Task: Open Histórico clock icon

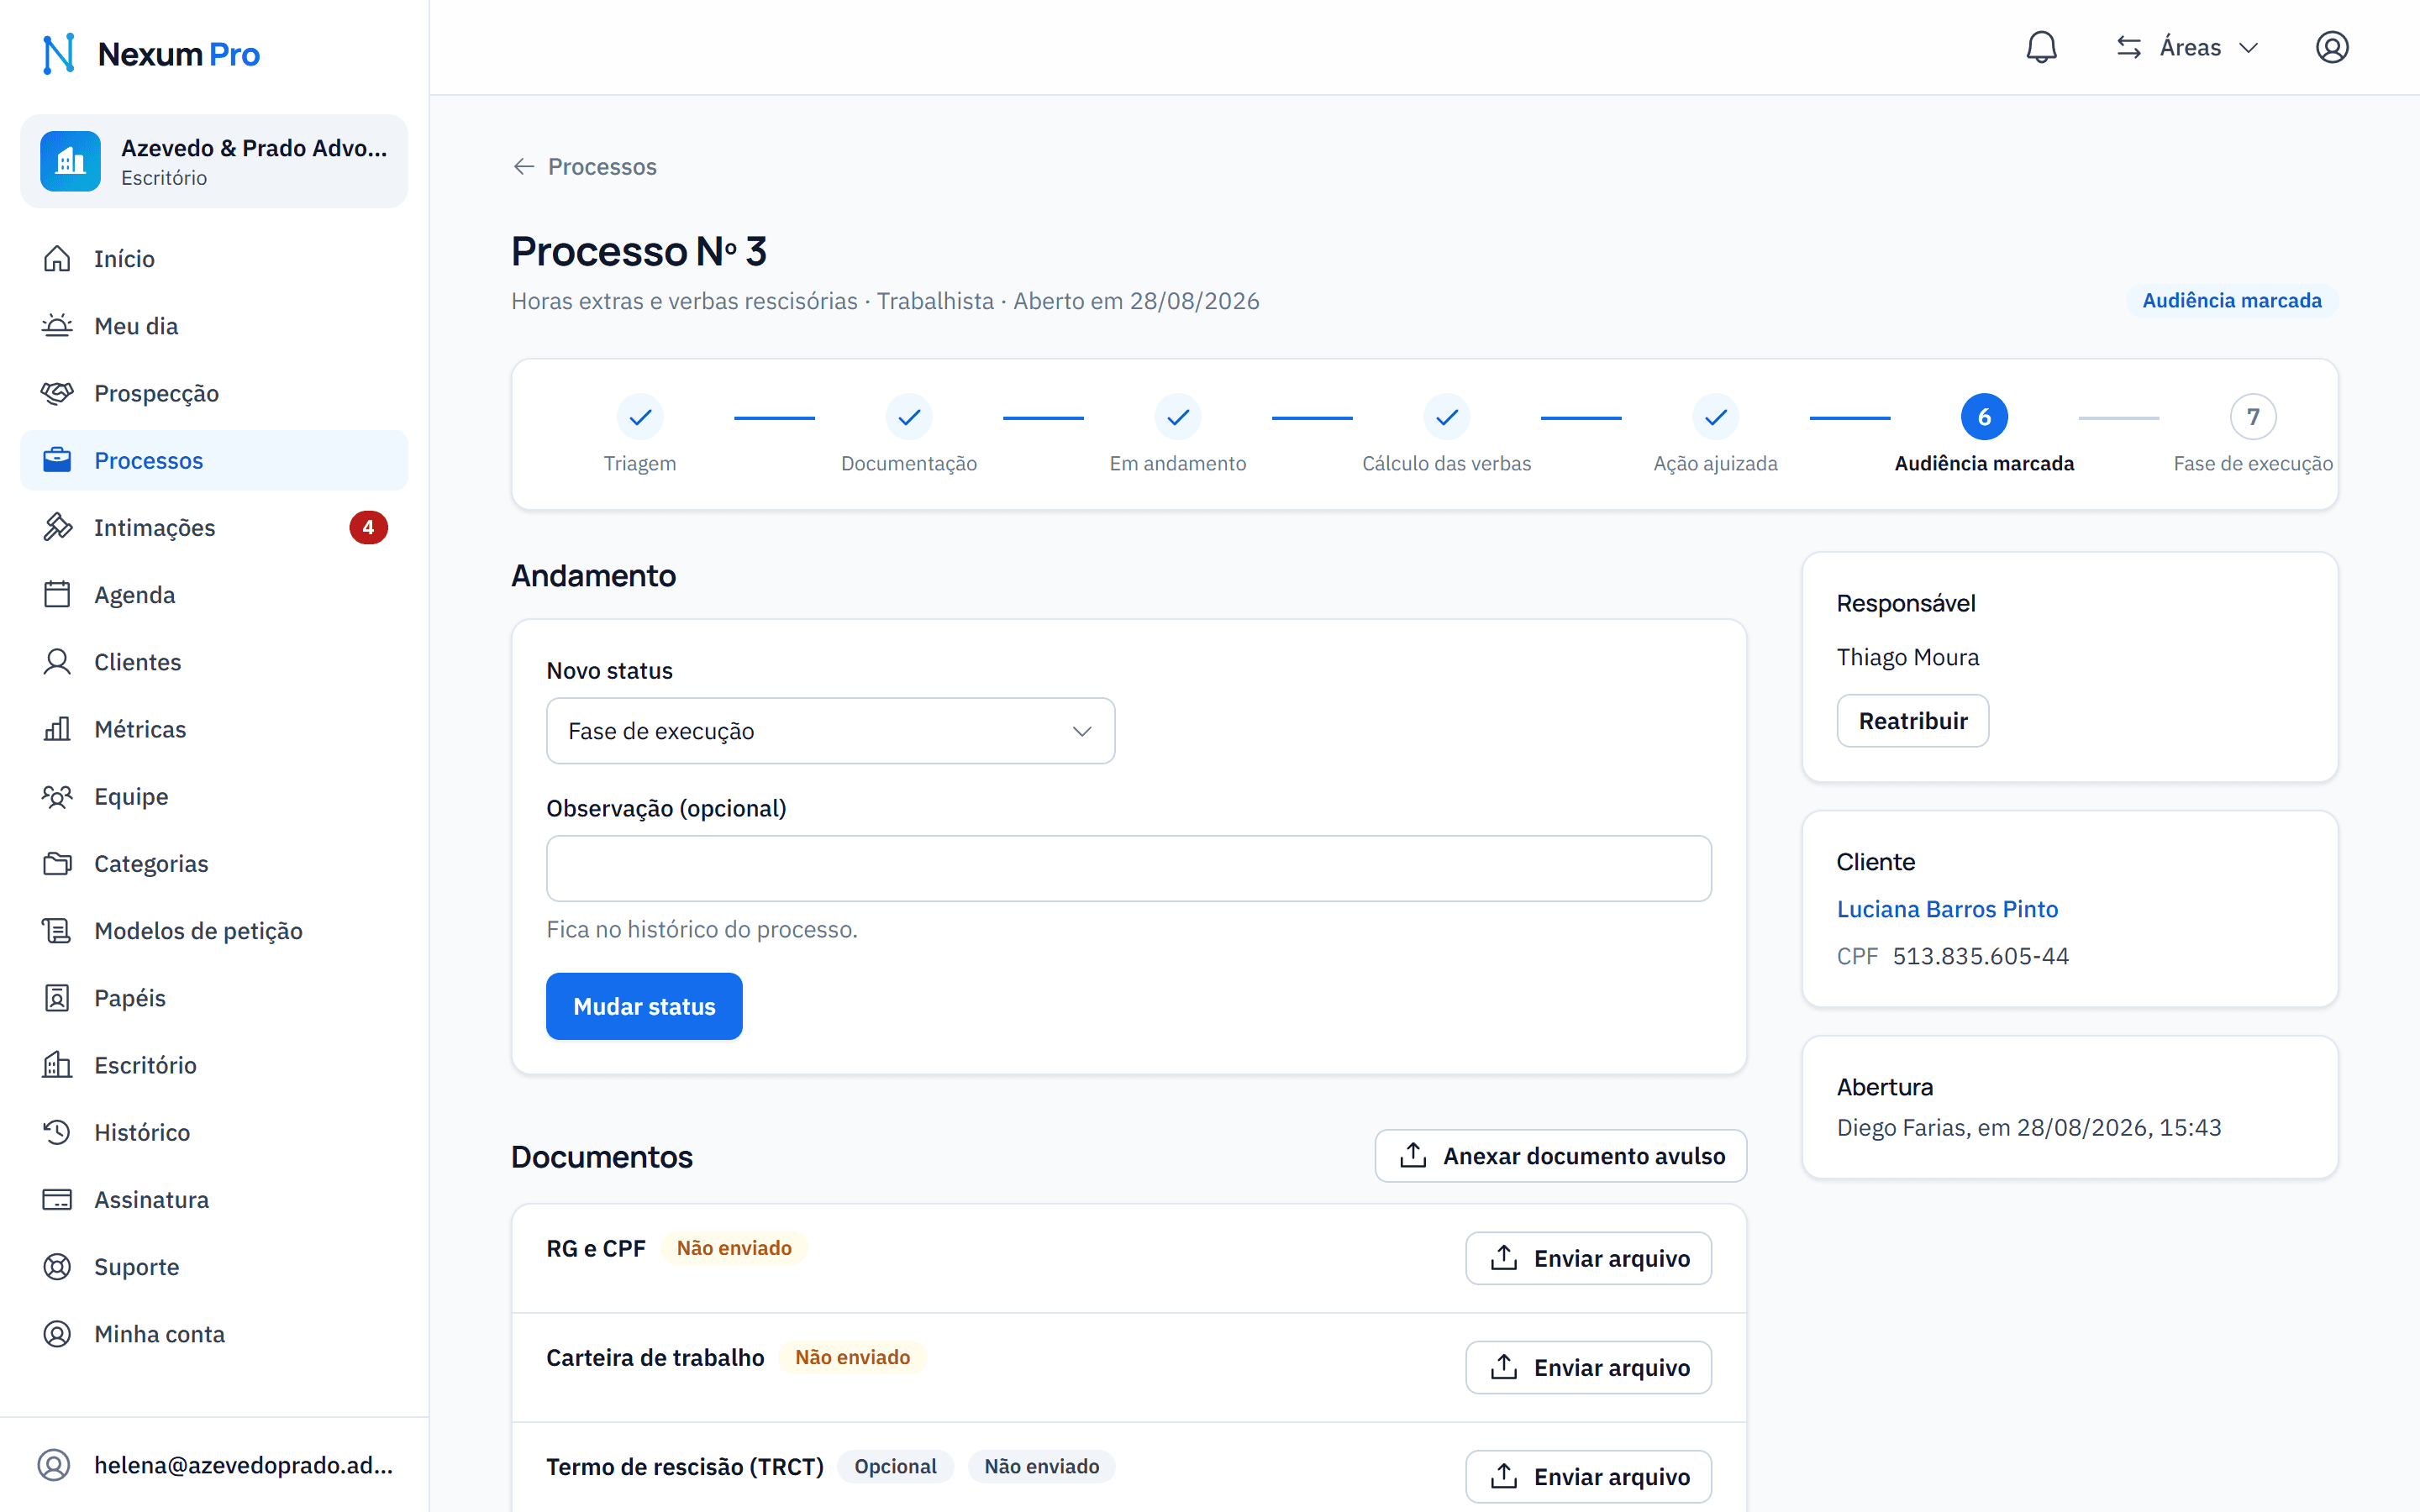Action: [x=57, y=1132]
